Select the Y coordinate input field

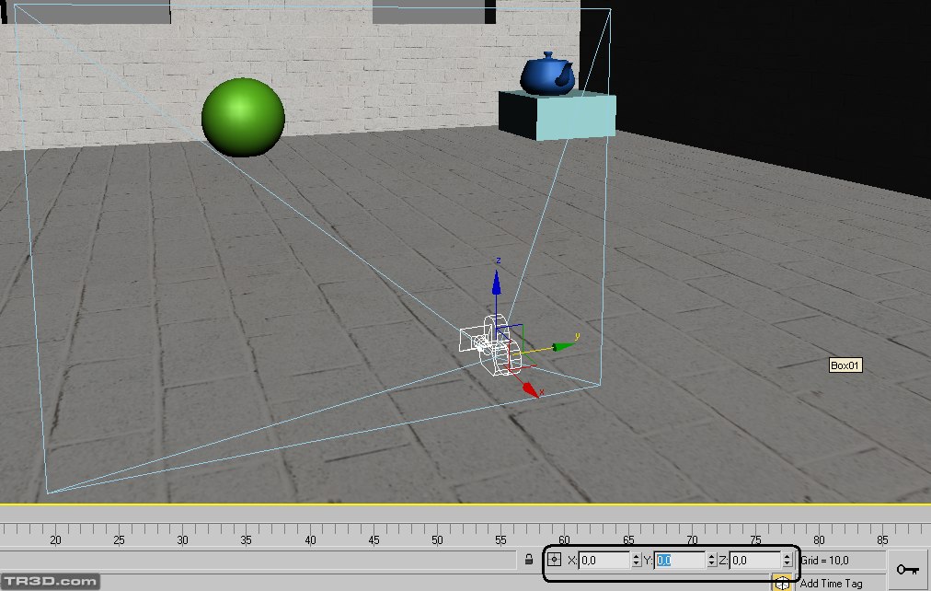point(679,560)
